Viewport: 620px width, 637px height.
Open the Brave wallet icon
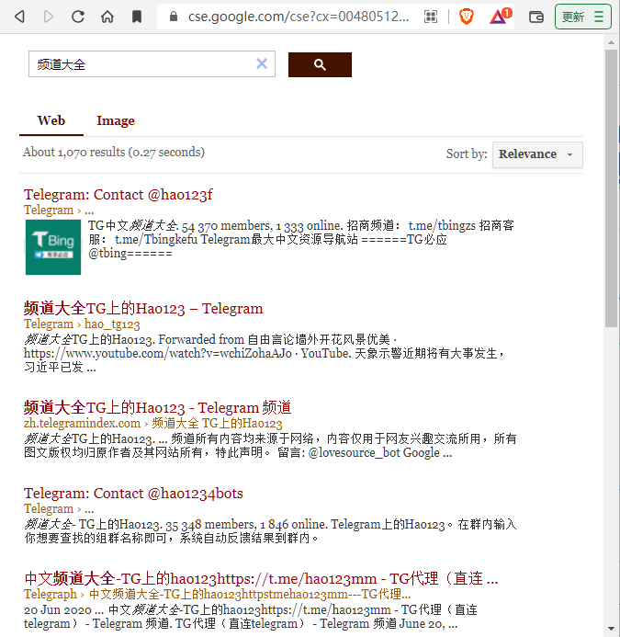[x=536, y=17]
